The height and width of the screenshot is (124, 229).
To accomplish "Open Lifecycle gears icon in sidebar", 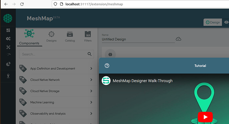I will click(8, 39).
